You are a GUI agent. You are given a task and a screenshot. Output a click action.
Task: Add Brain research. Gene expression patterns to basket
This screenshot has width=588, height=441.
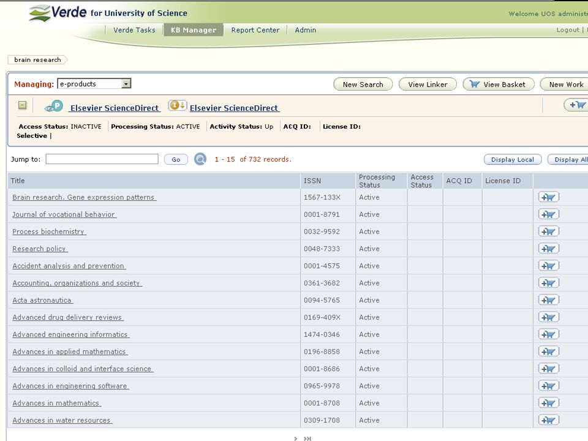pos(549,197)
